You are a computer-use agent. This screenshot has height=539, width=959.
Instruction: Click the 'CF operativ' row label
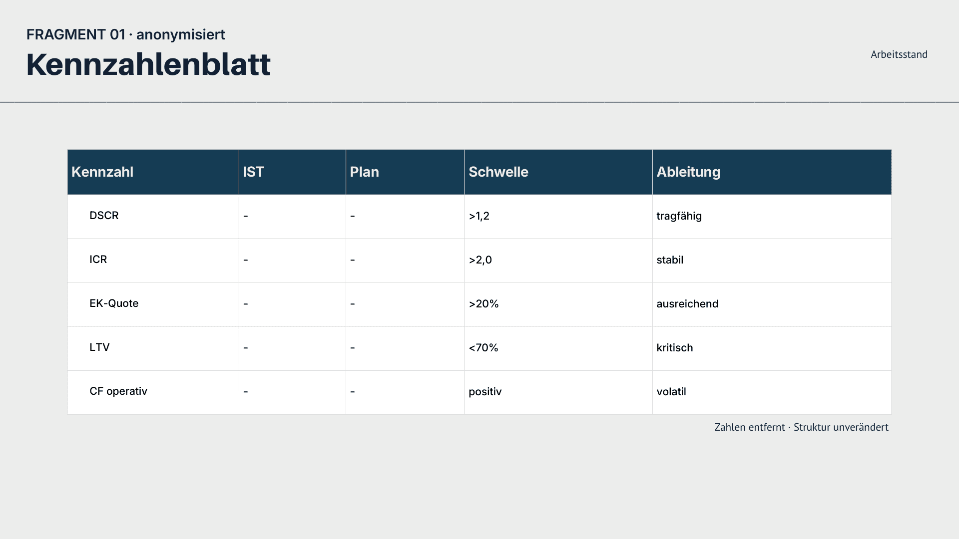pos(118,391)
